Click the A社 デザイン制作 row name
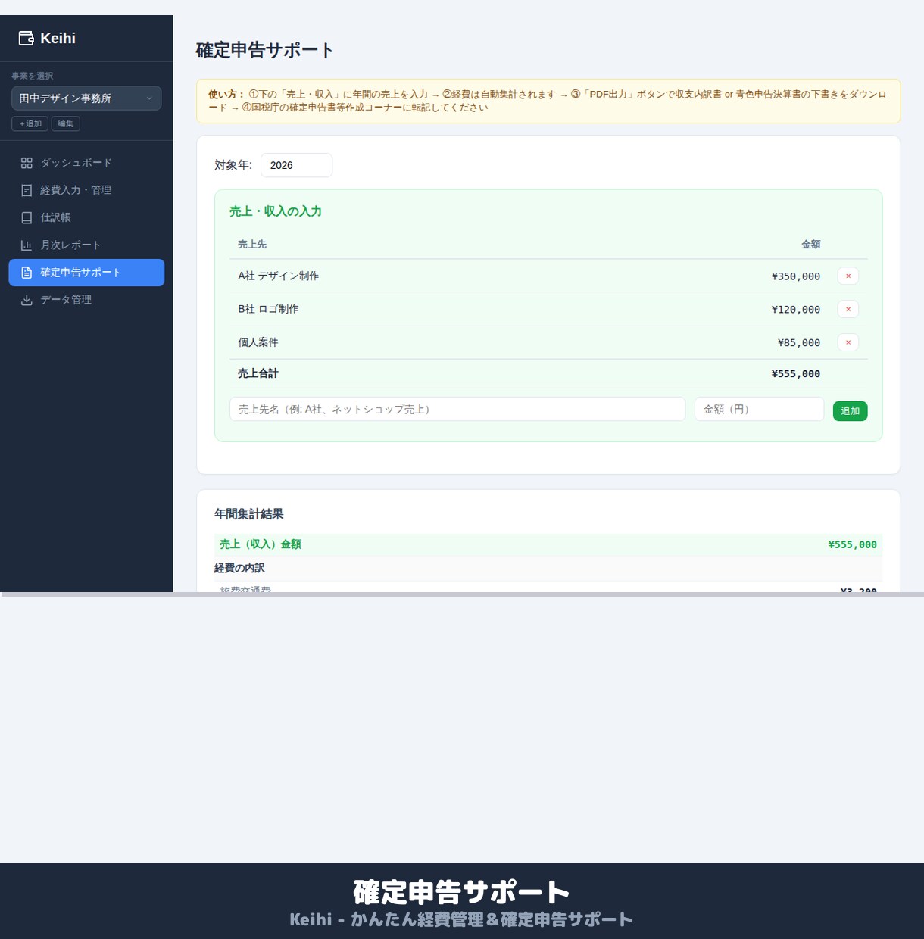The width and height of the screenshot is (924, 939). [x=279, y=276]
